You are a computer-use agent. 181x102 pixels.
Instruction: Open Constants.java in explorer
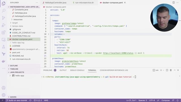tap(21, 10)
